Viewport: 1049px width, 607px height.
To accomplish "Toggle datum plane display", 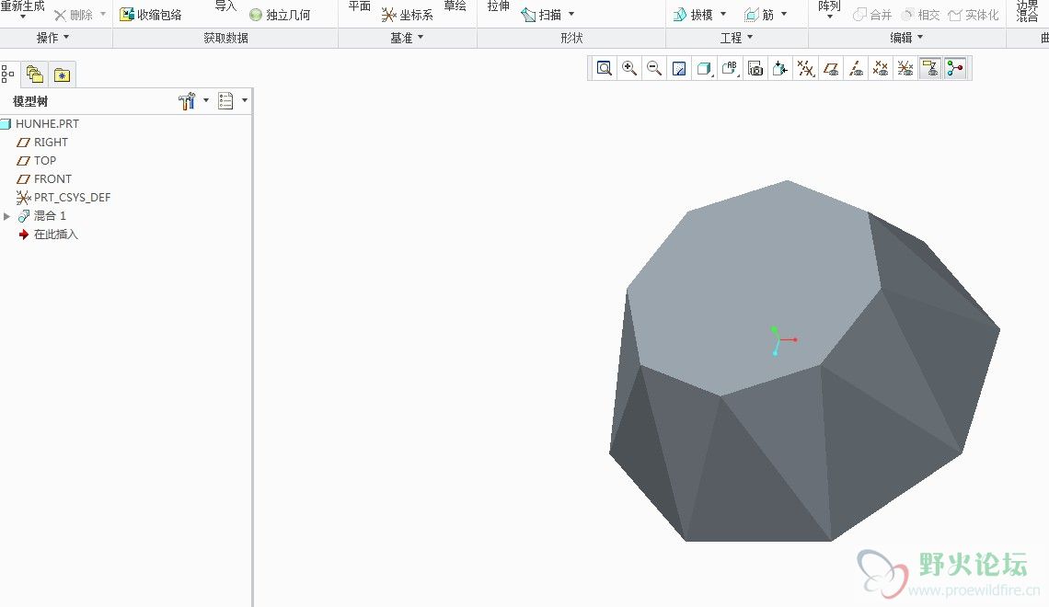I will point(831,68).
